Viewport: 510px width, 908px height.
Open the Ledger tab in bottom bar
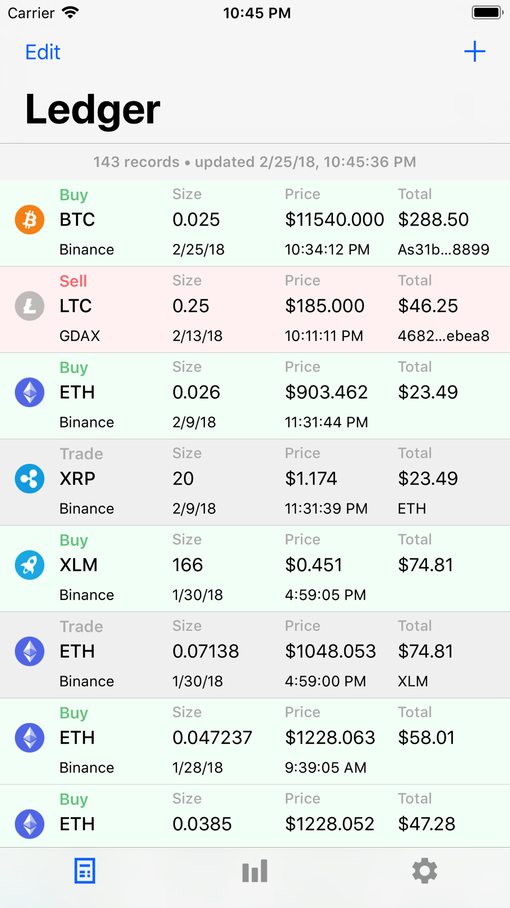pyautogui.click(x=85, y=871)
